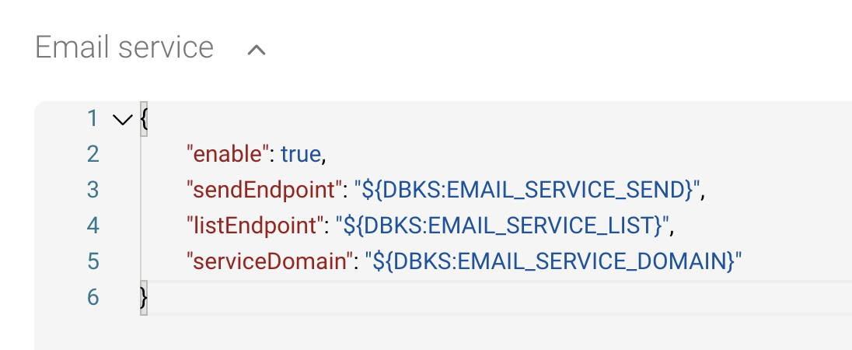
Task: Click line number 1 in the gutter
Action: click(x=93, y=119)
